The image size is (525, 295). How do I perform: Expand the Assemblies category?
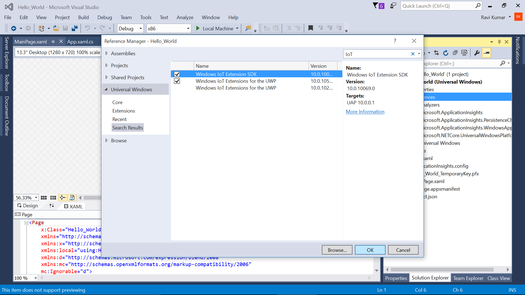tap(107, 53)
